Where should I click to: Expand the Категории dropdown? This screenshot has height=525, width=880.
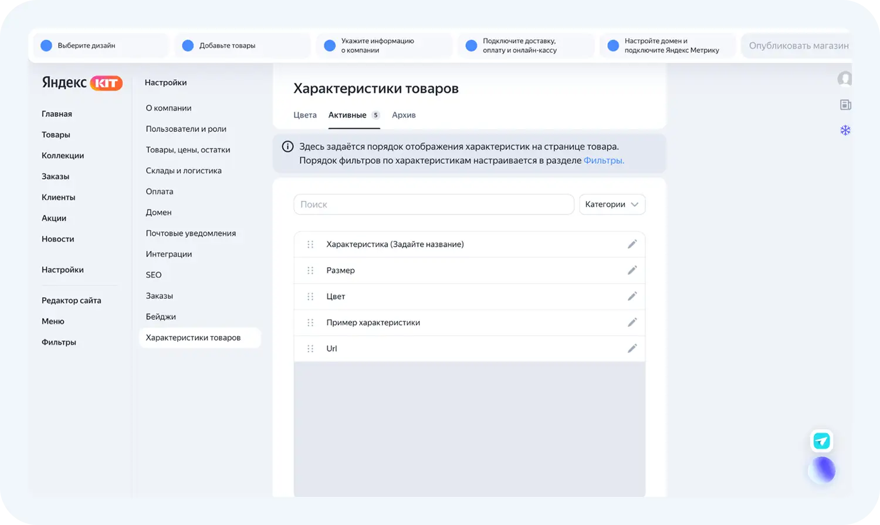(612, 204)
